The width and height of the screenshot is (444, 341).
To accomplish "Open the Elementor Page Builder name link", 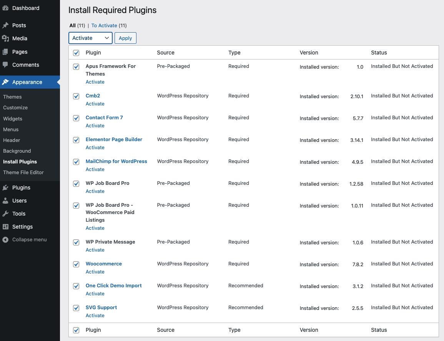I will point(114,140).
